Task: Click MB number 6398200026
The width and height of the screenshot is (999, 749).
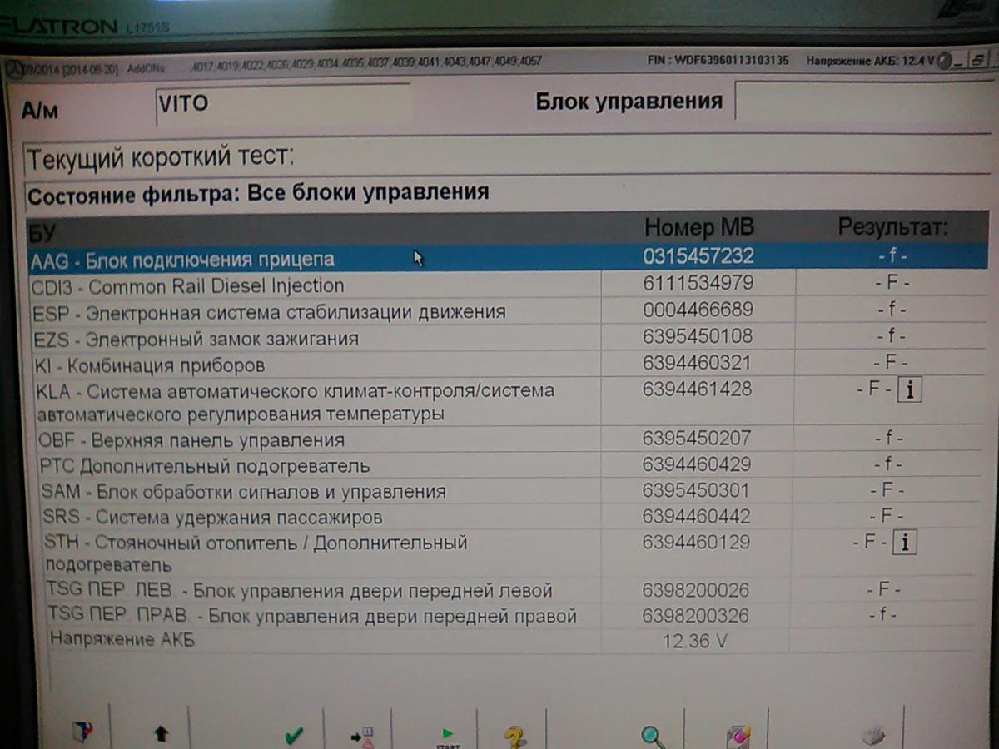Action: [x=696, y=590]
